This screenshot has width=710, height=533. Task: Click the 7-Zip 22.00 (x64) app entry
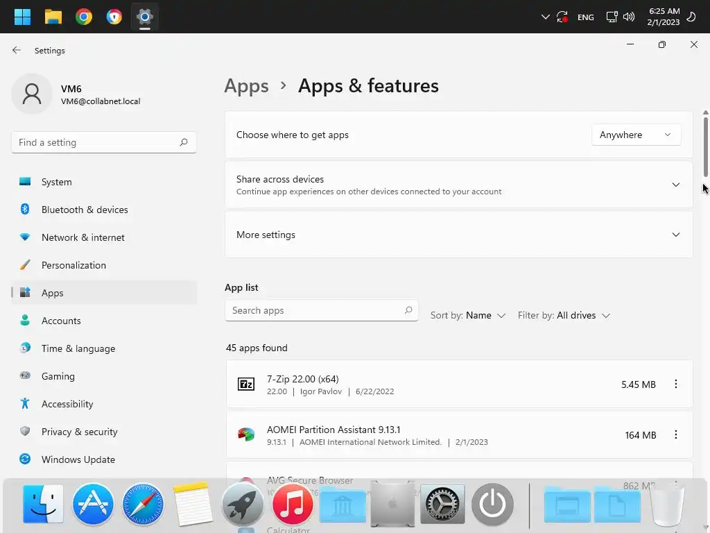459,384
